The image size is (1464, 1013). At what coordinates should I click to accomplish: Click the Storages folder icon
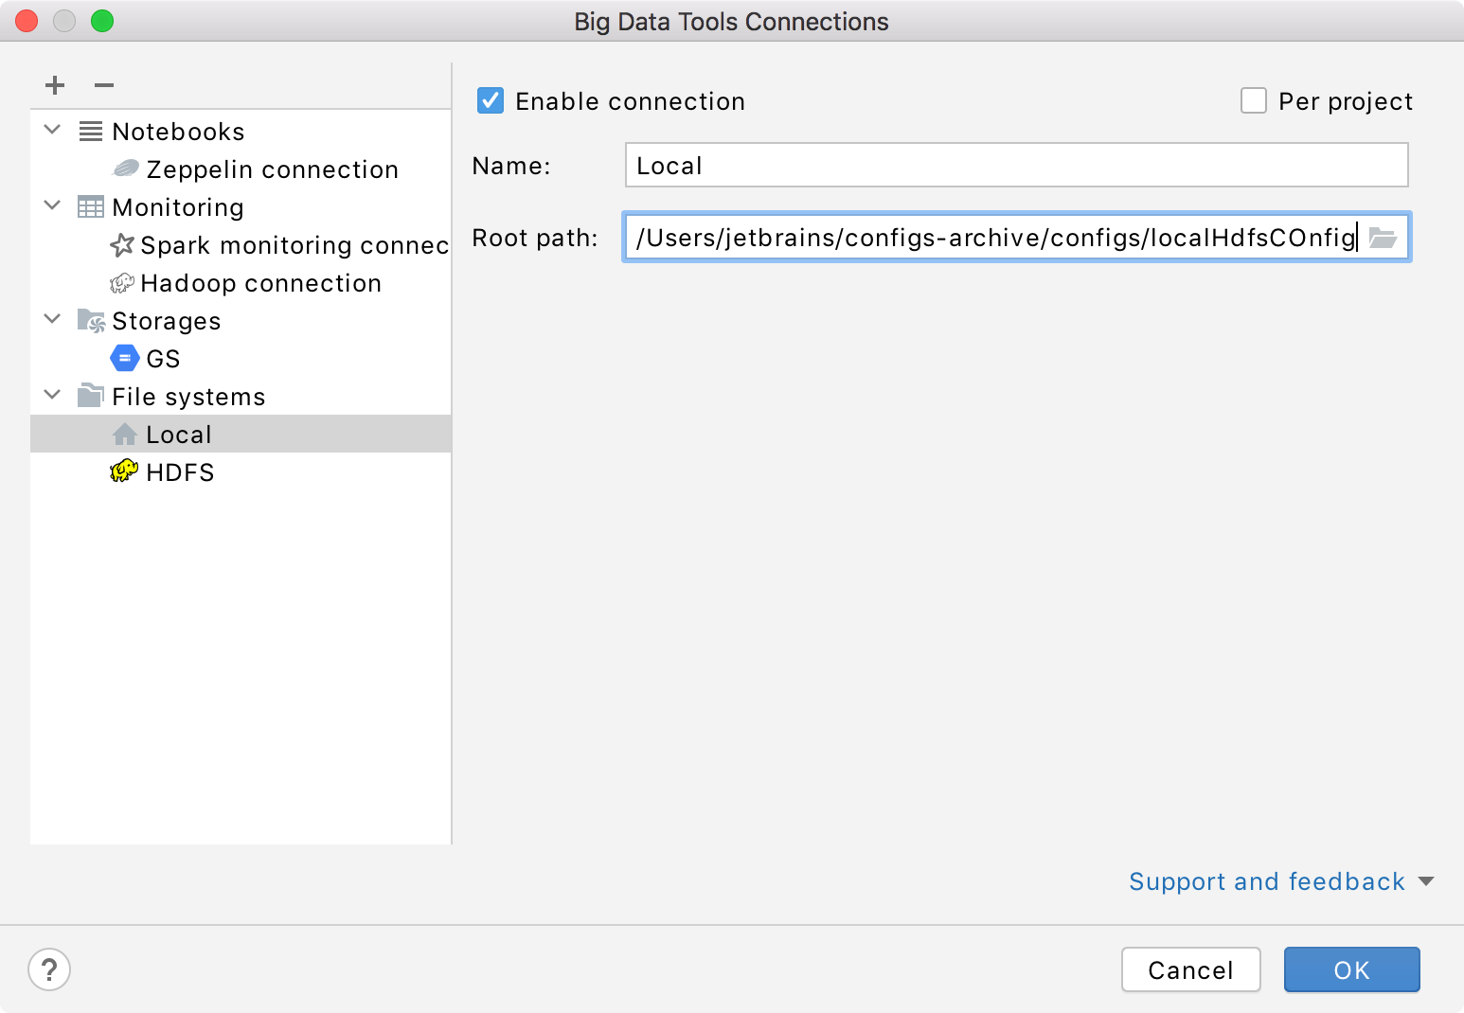pos(91,320)
